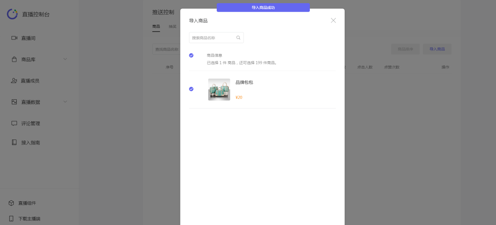The height and width of the screenshot is (225, 496).
Task: Click the 导入商品 button
Action: 437,49
